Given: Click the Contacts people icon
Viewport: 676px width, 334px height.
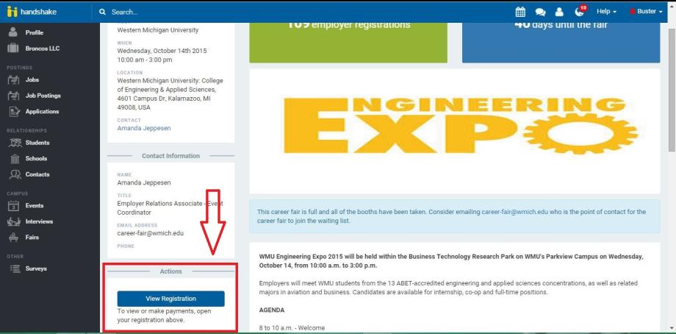Looking at the screenshot, I should point(15,174).
